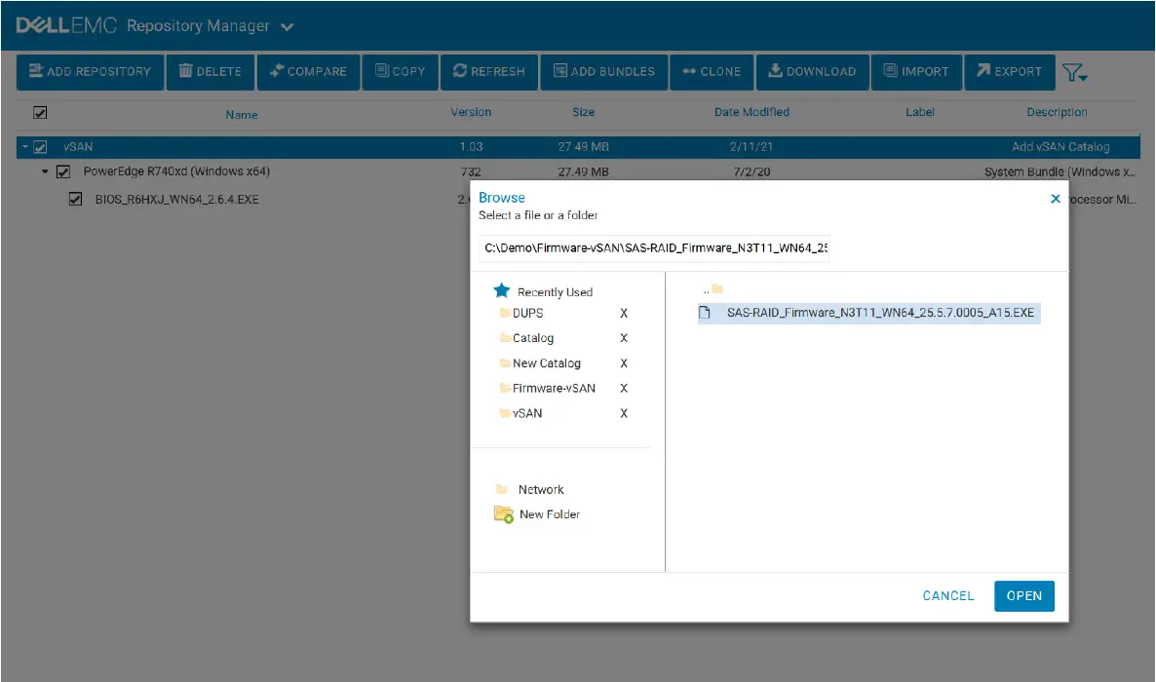Sort by the Version column header

pos(471,112)
